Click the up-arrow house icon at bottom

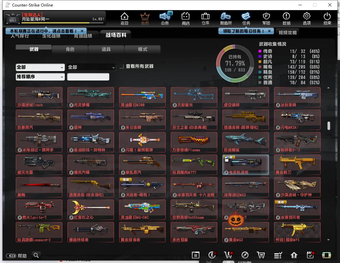pyautogui.click(x=294, y=255)
